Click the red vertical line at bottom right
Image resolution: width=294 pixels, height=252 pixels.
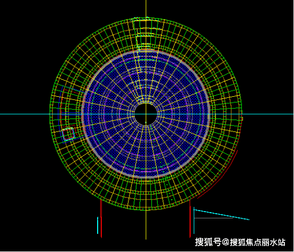[190, 219]
